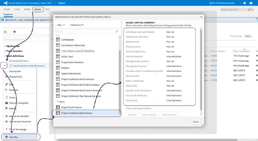Open the All build definitions link
The width and height of the screenshot is (258, 141).
(x=19, y=61)
